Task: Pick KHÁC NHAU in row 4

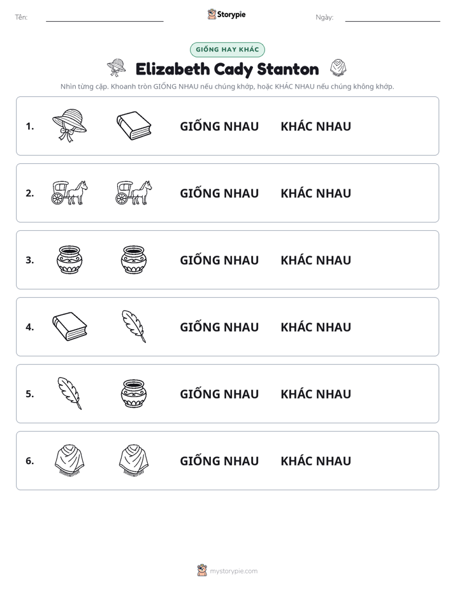Action: tap(315, 327)
